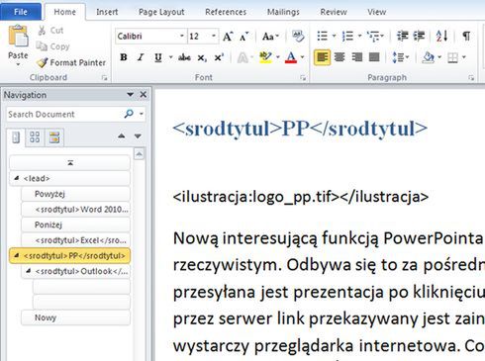The width and height of the screenshot is (485, 361).
Task: Click the Paste clipboard icon
Action: [18, 36]
